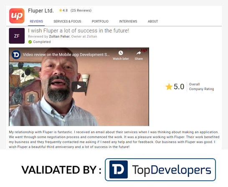Play the video review

79,87
